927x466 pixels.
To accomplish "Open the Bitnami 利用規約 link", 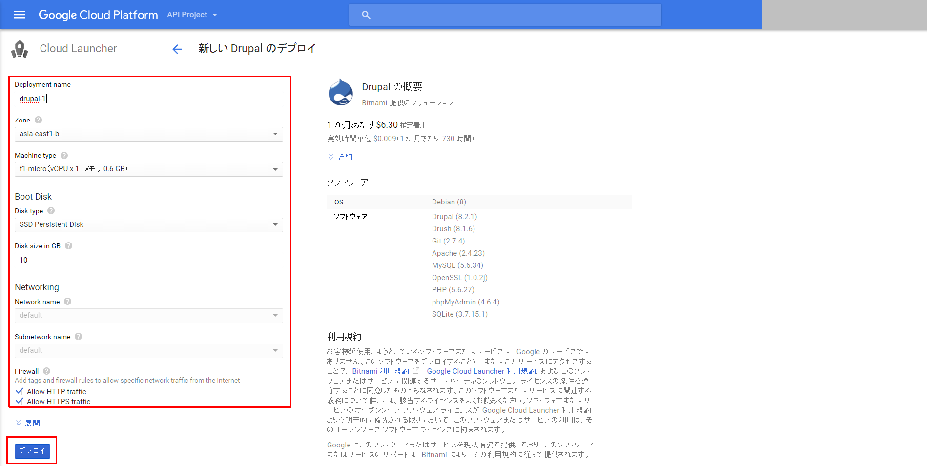I will tap(380, 371).
